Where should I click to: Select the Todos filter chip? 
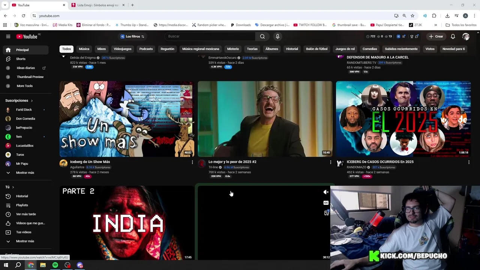pyautogui.click(x=66, y=49)
